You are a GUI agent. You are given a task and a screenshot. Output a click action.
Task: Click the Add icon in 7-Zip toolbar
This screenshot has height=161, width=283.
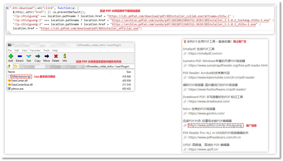(x=11, y=56)
